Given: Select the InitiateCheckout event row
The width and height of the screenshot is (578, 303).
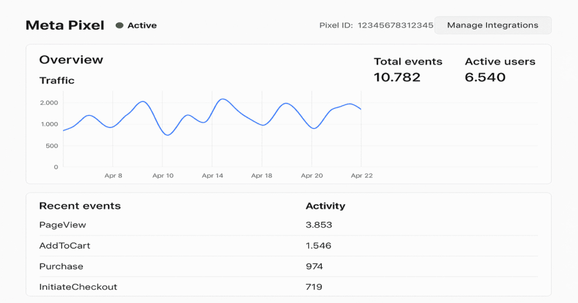Looking at the screenshot, I should coord(288,287).
